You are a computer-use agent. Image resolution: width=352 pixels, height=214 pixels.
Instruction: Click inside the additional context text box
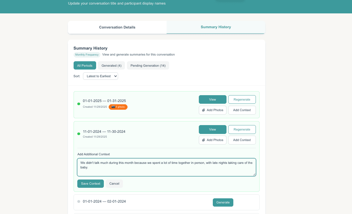tap(166, 167)
